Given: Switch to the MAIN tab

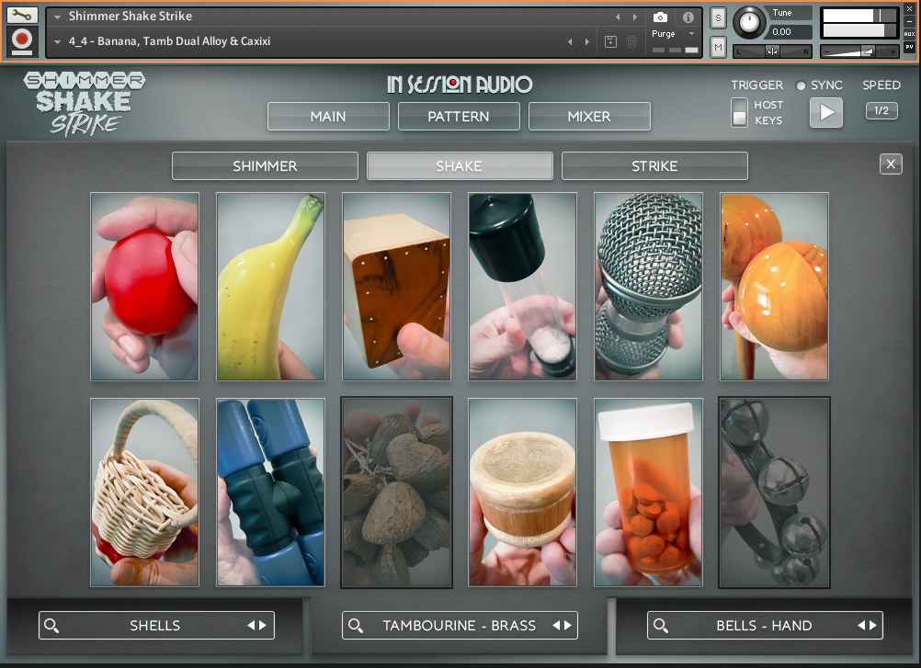Looking at the screenshot, I should tap(328, 116).
